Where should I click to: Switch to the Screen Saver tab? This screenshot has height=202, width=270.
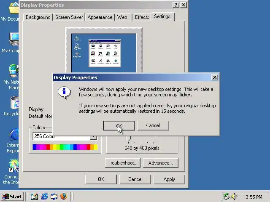click(69, 17)
